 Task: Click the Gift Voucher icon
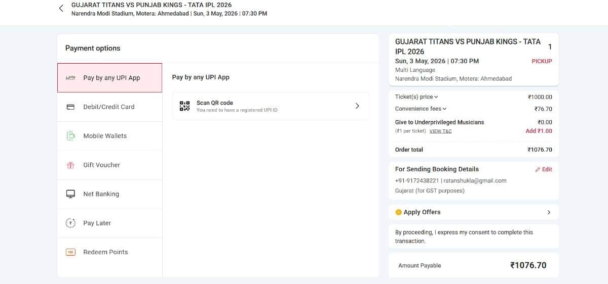point(71,165)
